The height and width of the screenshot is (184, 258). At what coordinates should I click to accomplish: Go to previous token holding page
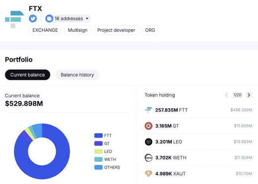pos(226,95)
